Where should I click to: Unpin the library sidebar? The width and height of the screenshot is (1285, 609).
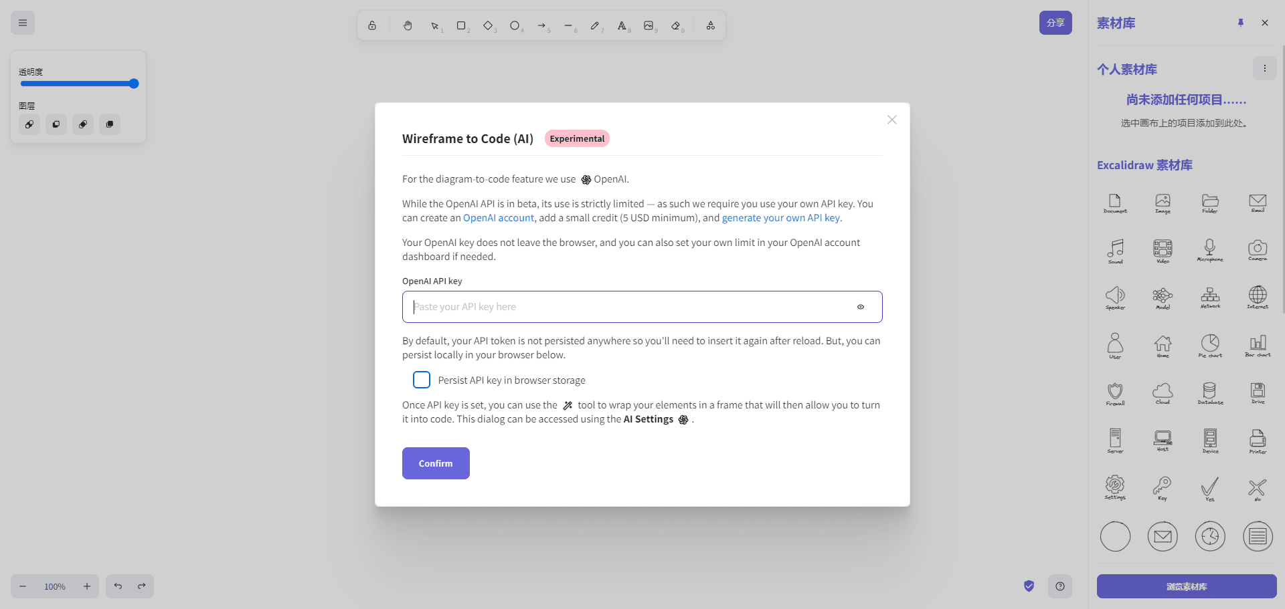coord(1241,23)
